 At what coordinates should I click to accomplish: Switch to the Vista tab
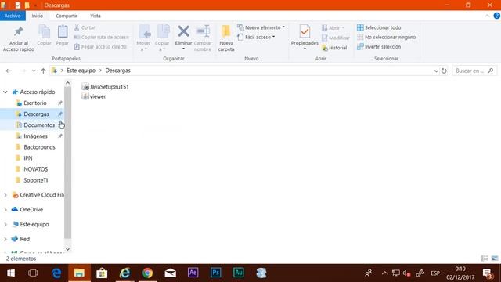coord(96,16)
